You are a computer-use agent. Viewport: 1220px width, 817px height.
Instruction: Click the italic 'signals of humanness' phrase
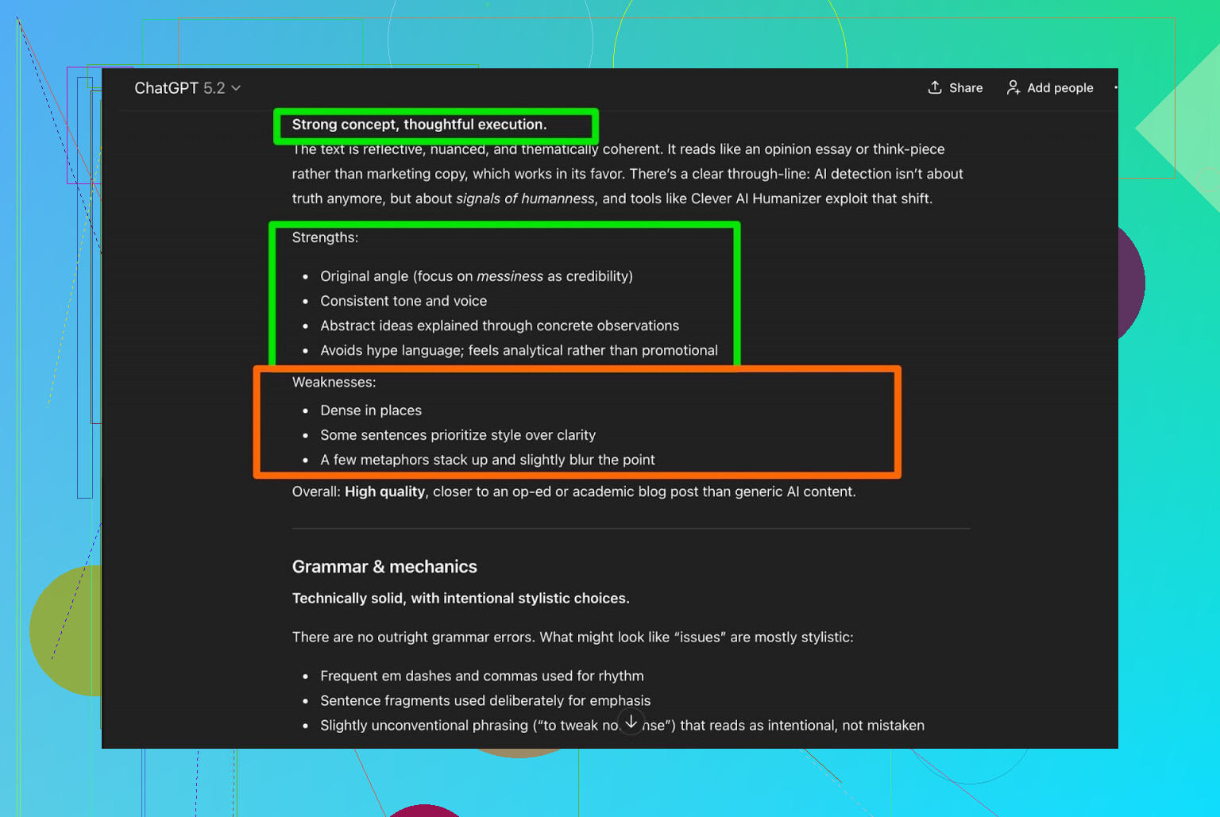(x=525, y=198)
